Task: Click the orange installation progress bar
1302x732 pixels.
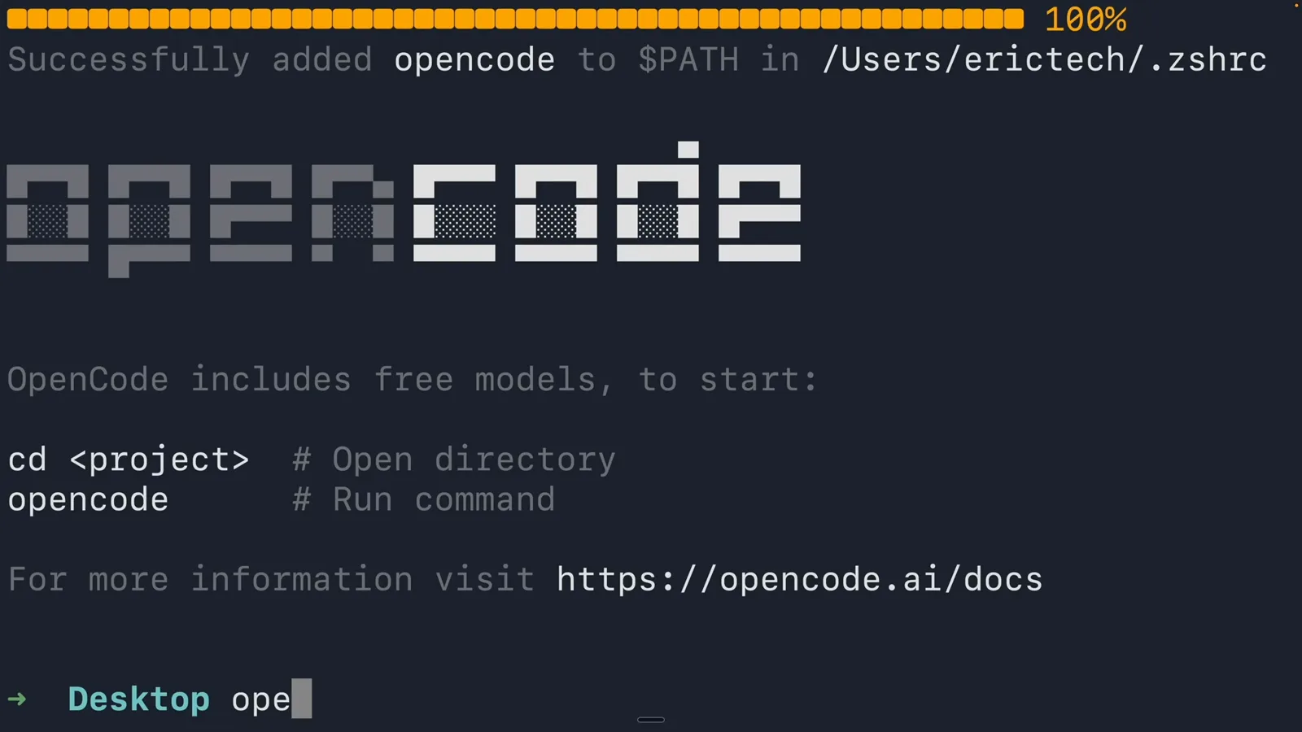Action: click(x=515, y=19)
